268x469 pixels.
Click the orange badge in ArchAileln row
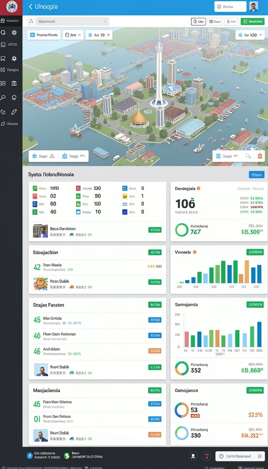click(155, 351)
